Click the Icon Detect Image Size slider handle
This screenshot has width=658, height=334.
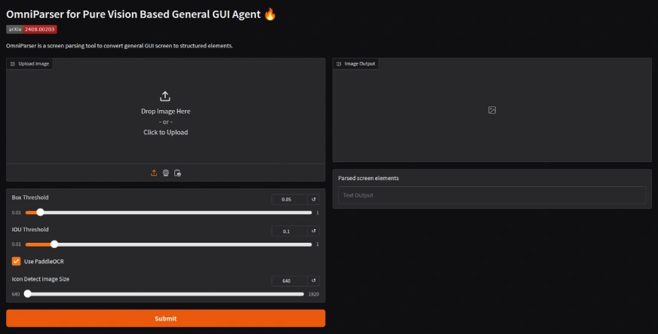28,294
